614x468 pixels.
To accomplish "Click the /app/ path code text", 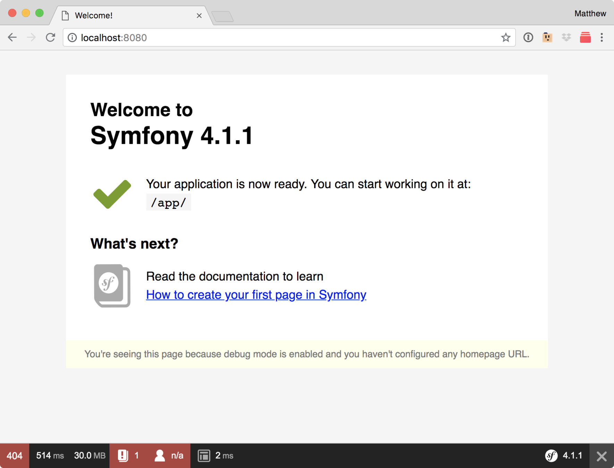I will point(168,202).
